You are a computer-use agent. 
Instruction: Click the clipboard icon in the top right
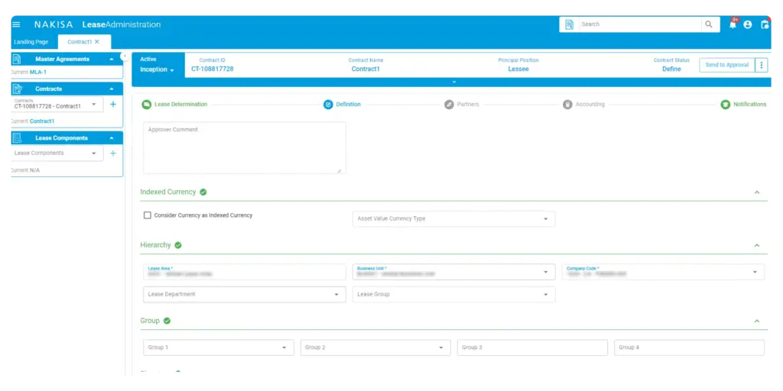(764, 24)
